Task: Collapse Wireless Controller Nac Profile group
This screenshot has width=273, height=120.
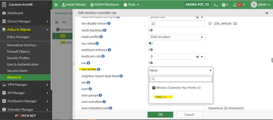Action: click(x=154, y=88)
